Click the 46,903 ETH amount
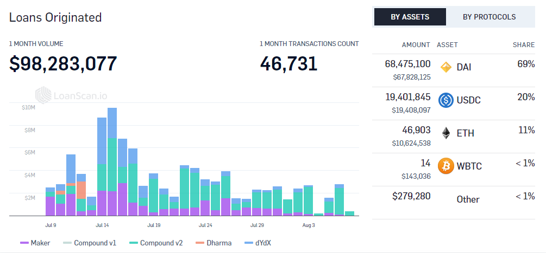The height and width of the screenshot is (253, 546). pyautogui.click(x=417, y=130)
